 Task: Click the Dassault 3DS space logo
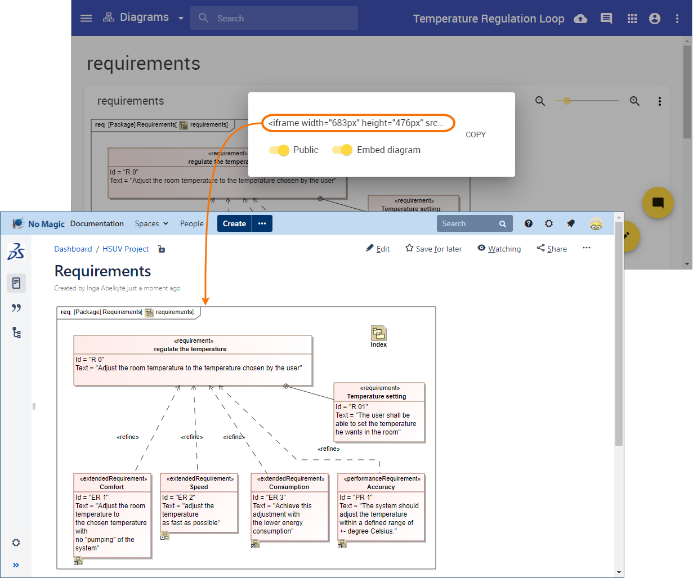[16, 251]
